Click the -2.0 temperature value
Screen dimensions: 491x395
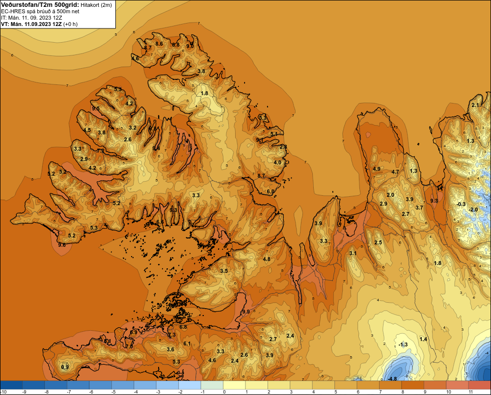pos(473,210)
